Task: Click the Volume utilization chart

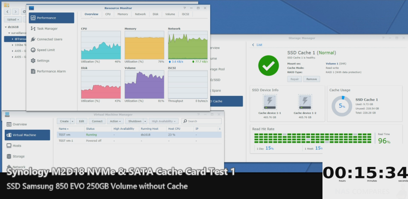Action: point(144,84)
